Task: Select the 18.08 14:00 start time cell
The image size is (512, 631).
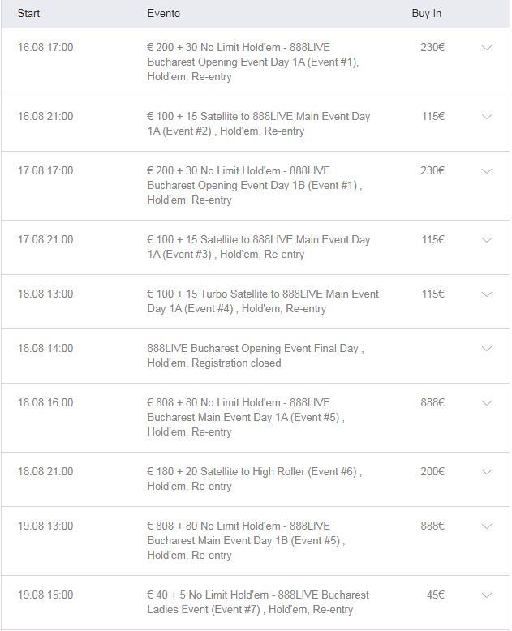Action: click(45, 348)
